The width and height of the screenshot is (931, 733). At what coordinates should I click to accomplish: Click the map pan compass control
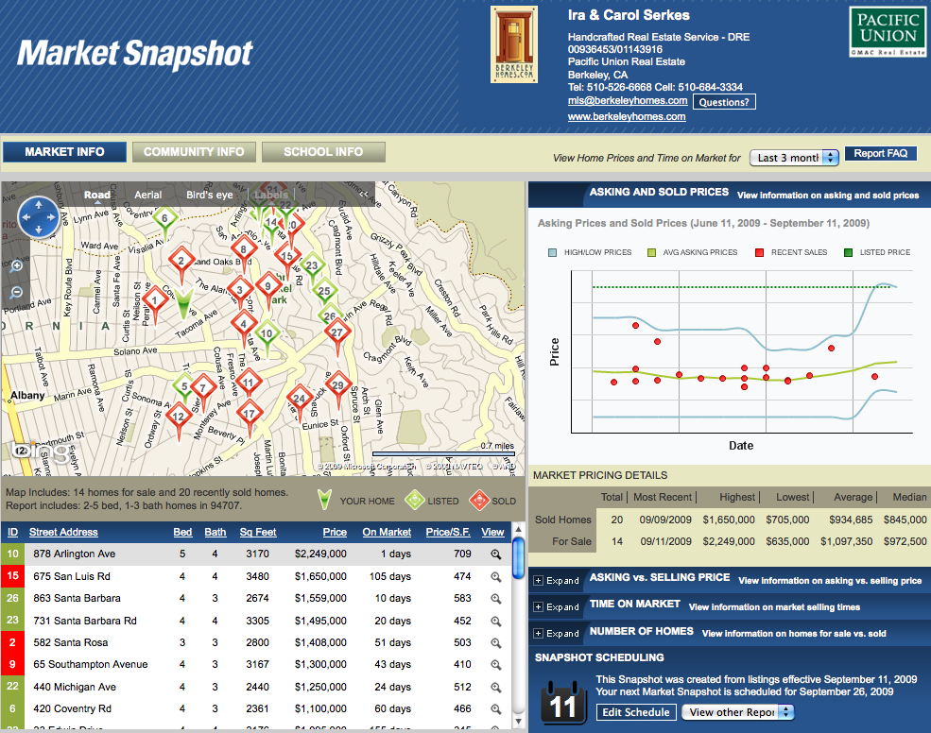pos(39,218)
